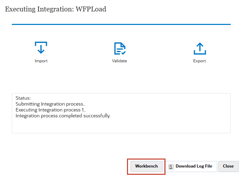Image resolution: width=246 pixels, height=180 pixels.
Task: Select the Validate step label
Action: pos(119,61)
